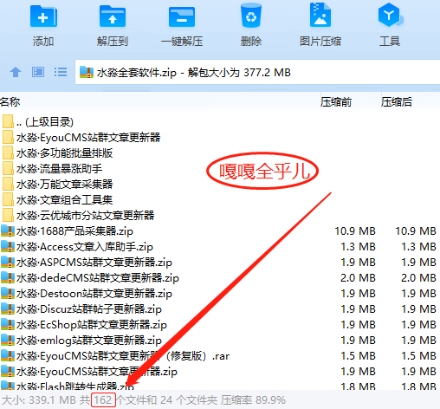Click archive icon of dedeCMS站群文章更新器.zip
The width and height of the screenshot is (440, 409).
click(x=8, y=277)
